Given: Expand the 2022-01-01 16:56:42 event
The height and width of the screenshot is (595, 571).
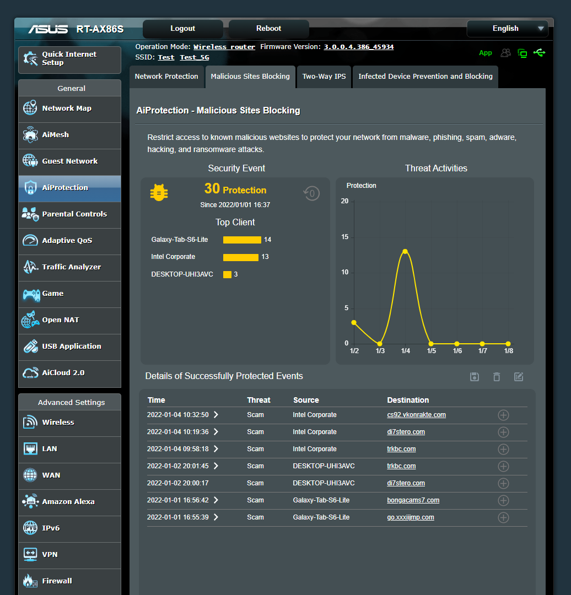Looking at the screenshot, I should pos(216,500).
